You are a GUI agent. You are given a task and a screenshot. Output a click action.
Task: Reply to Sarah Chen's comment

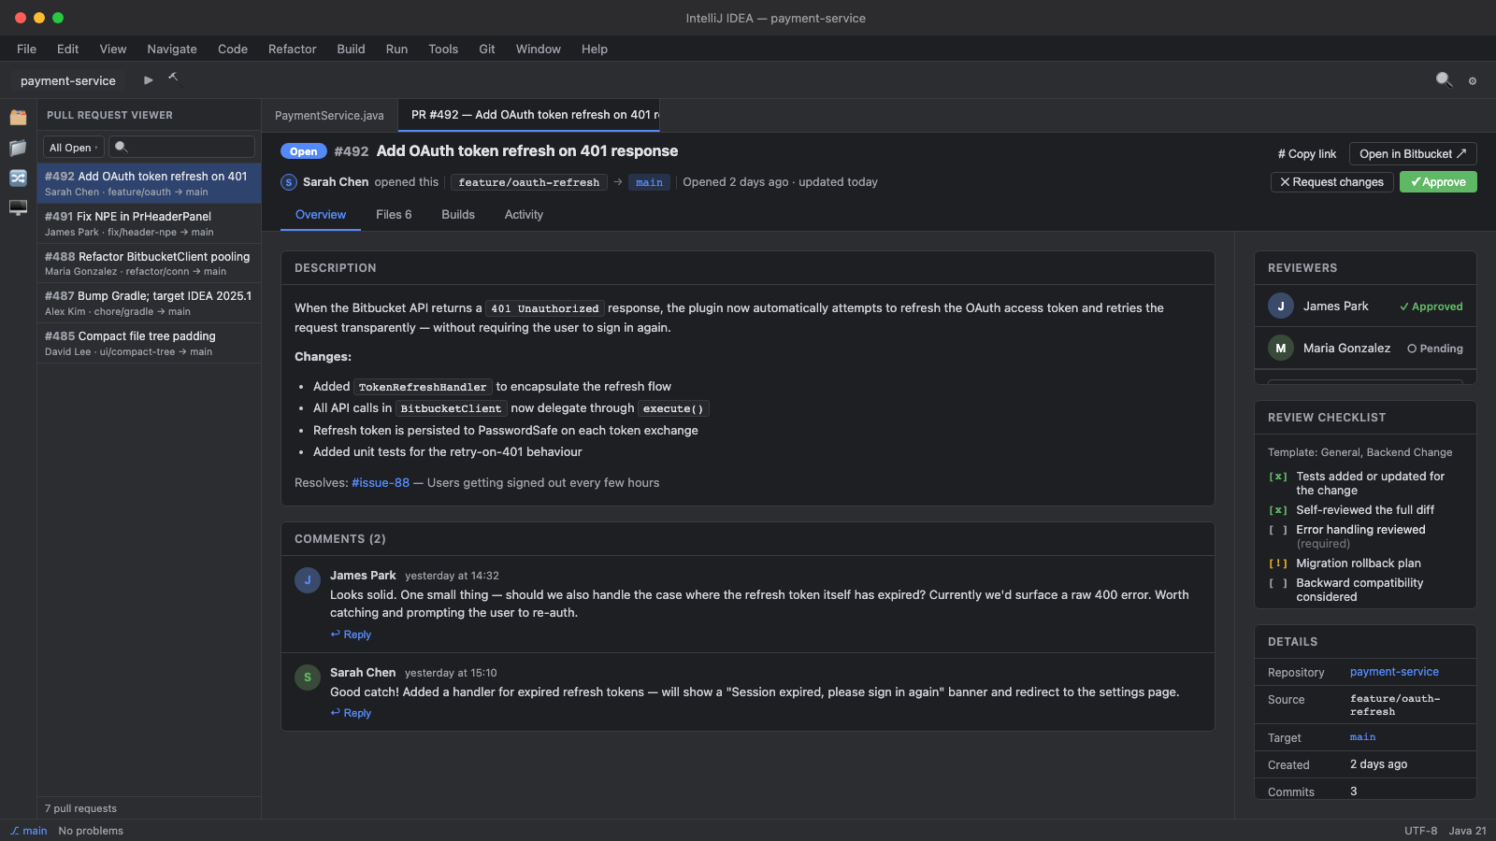pyautogui.click(x=351, y=713)
